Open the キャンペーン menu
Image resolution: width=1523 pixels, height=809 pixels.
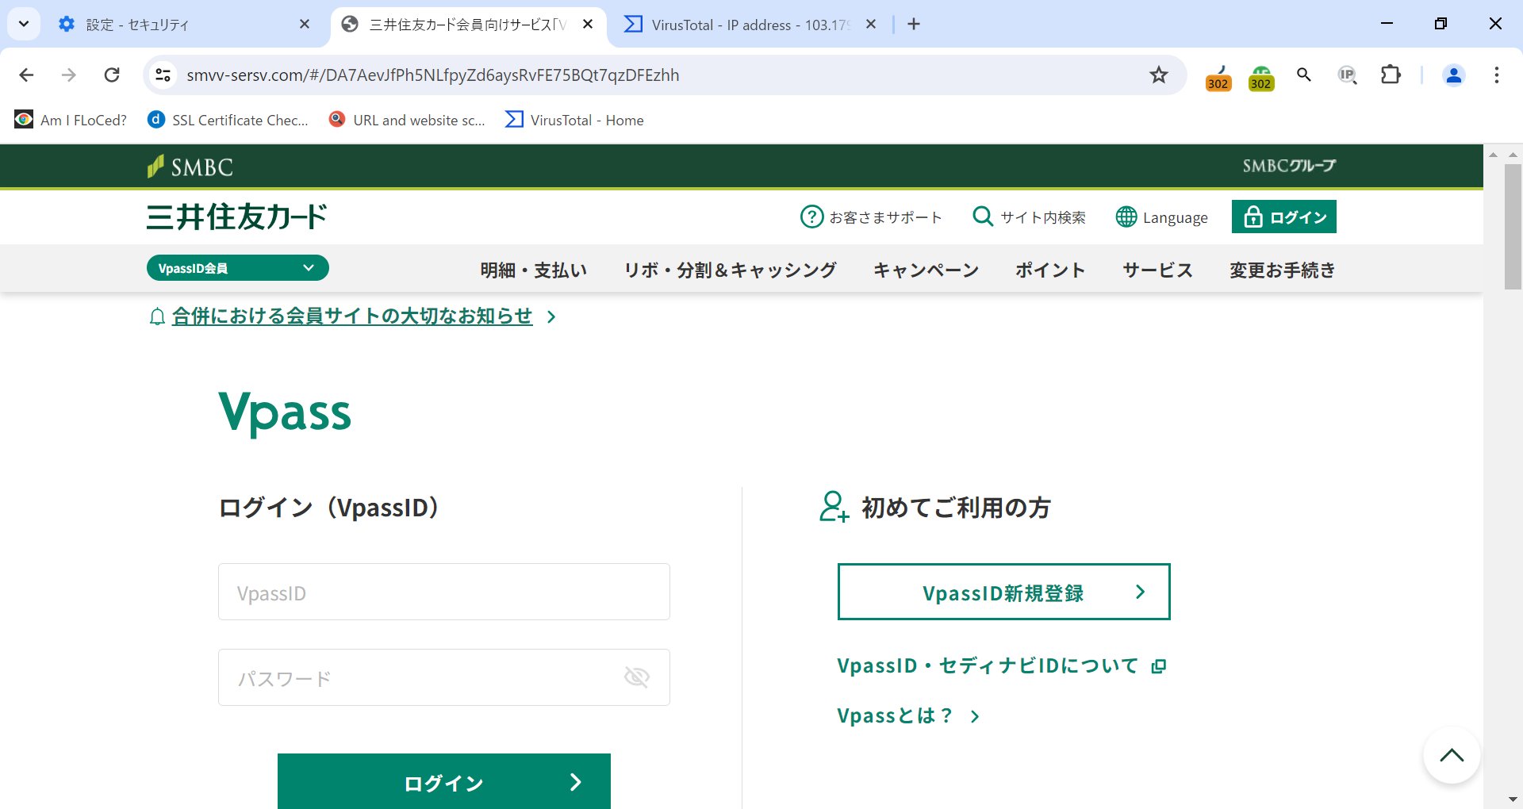point(926,270)
